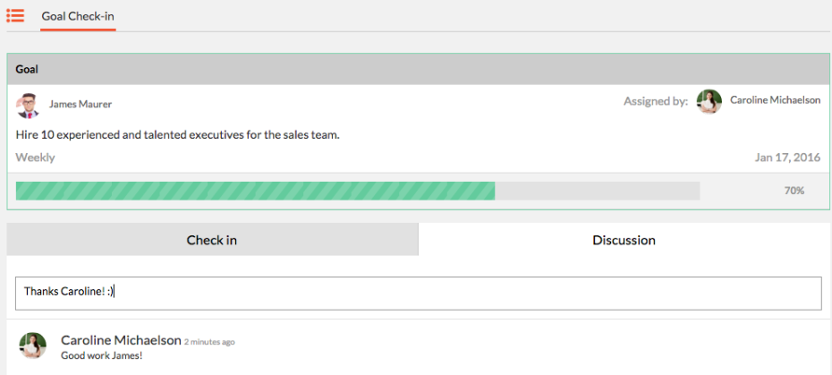
Task: Click the green goal progress bar
Action: 358,191
